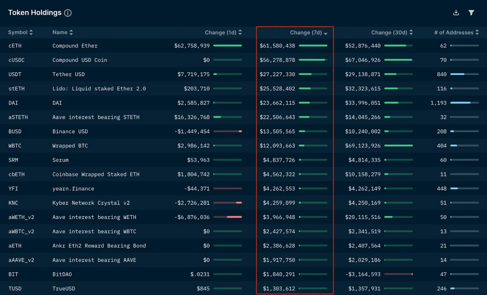Open the Token Holdings info tooltip icon
This screenshot has width=487, height=295.
pos(68,13)
